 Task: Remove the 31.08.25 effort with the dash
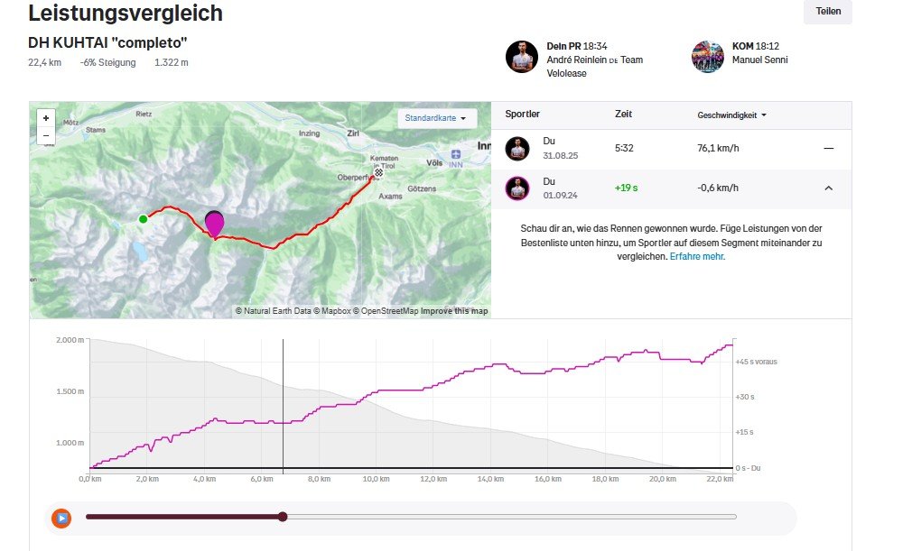click(x=828, y=148)
